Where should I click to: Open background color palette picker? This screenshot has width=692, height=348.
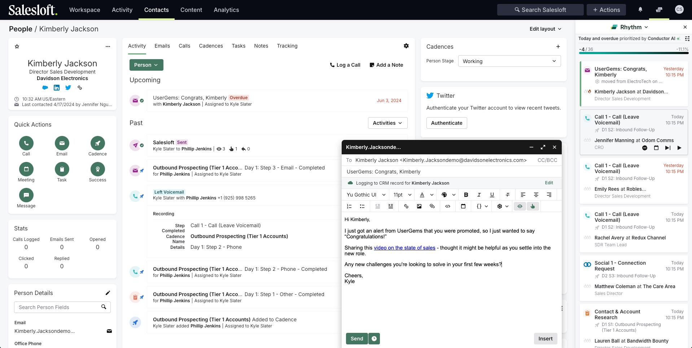click(x=448, y=195)
